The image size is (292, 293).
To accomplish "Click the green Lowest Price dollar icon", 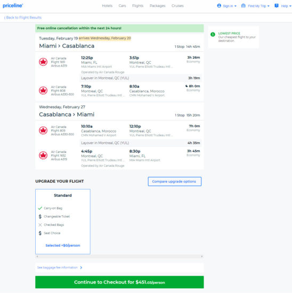I will pos(213,35).
